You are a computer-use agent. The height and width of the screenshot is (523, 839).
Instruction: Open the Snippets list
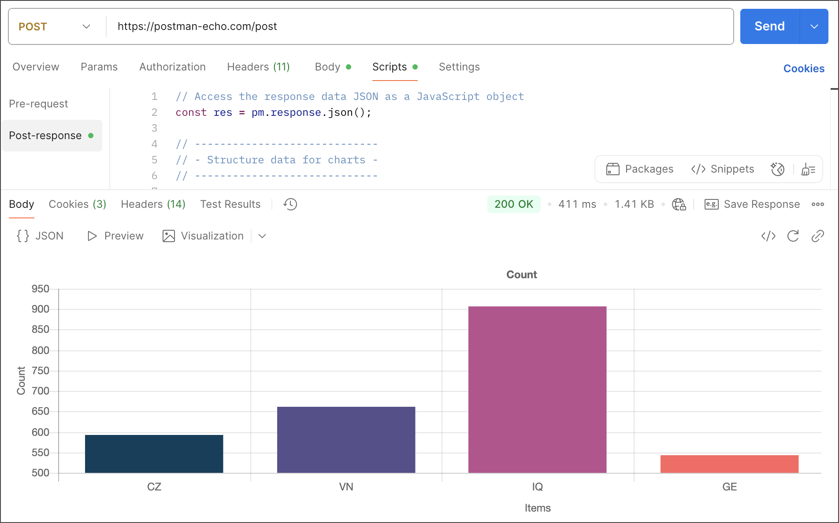pos(723,169)
